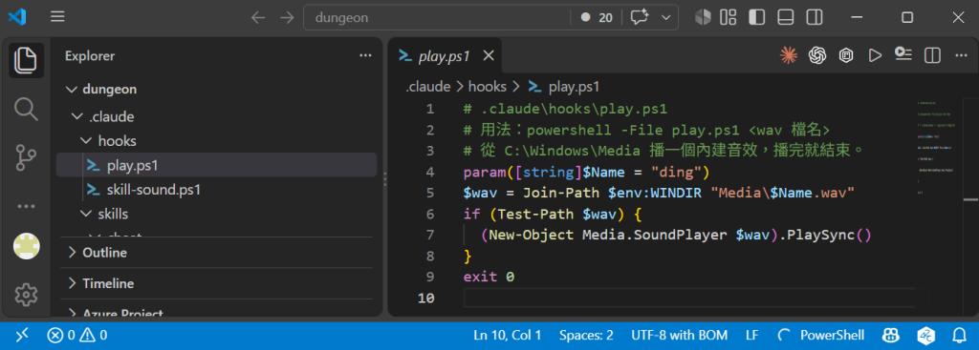Click hooks in the breadcrumb
This screenshot has width=979, height=350.
(487, 87)
